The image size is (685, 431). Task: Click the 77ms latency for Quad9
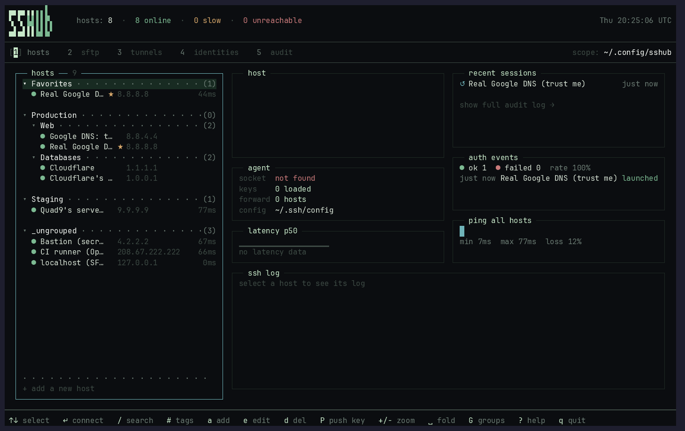(207, 210)
